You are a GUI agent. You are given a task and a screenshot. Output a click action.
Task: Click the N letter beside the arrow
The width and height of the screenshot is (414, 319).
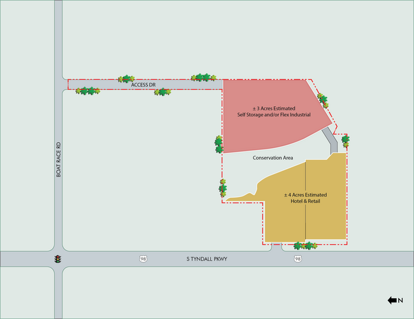[x=401, y=301]
